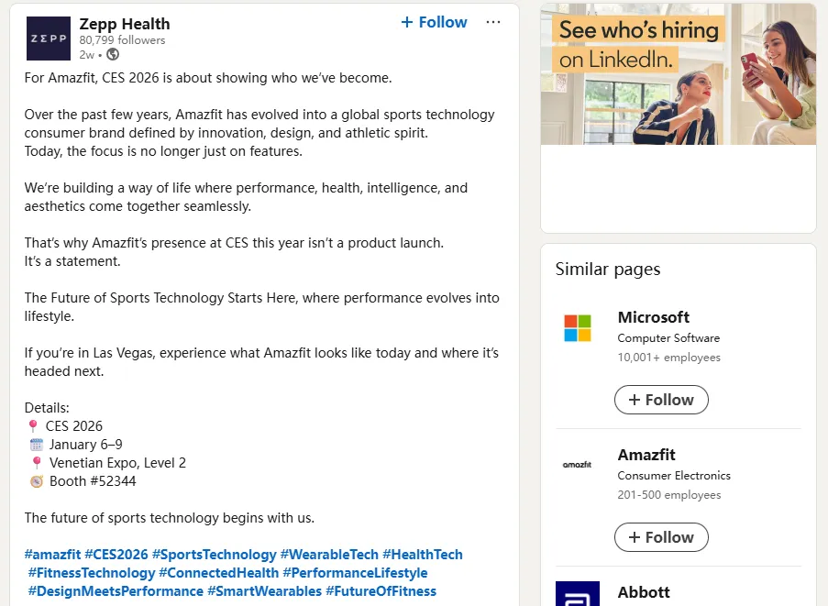Open the Zepp Health company name link
Image resolution: width=828 pixels, height=606 pixels.
(125, 24)
